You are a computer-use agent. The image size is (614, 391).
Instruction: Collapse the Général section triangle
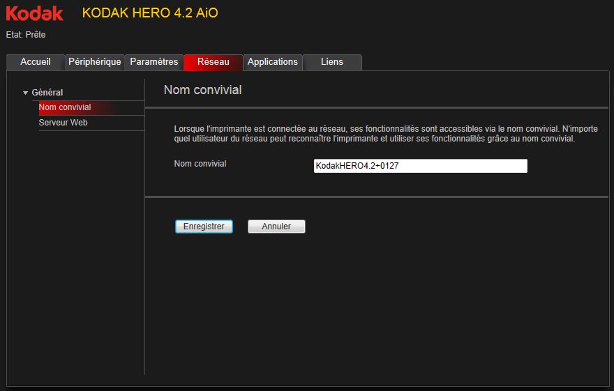tap(26, 93)
